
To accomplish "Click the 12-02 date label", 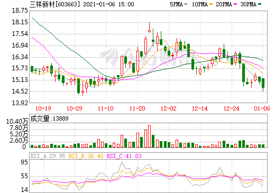I will [x=169, y=108].
